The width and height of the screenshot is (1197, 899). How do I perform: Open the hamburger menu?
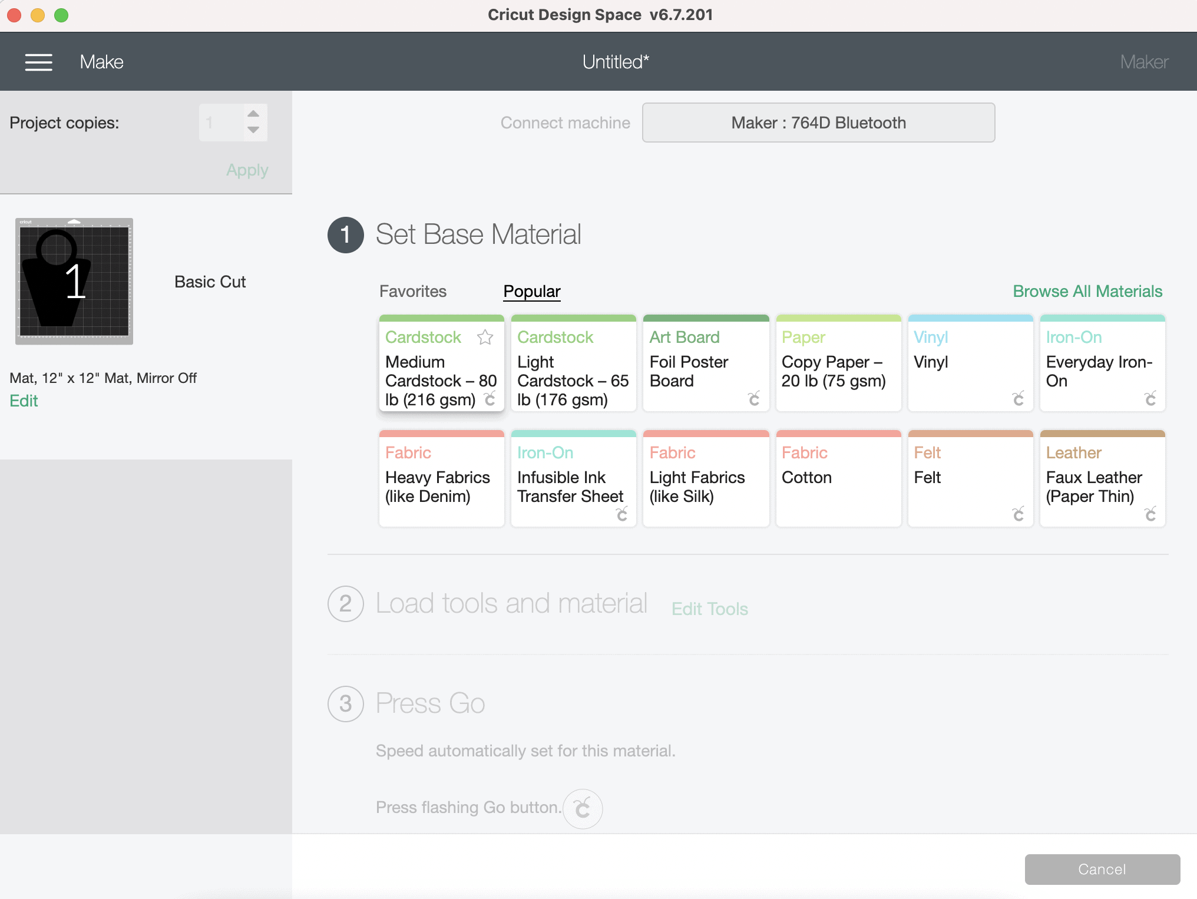coord(39,62)
